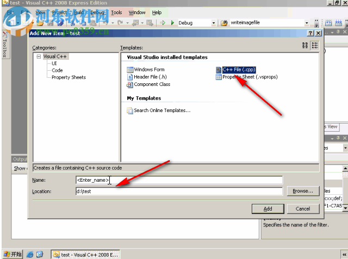This screenshot has height=259, width=348.
Task: Click the Browse... button
Action: [x=303, y=191]
